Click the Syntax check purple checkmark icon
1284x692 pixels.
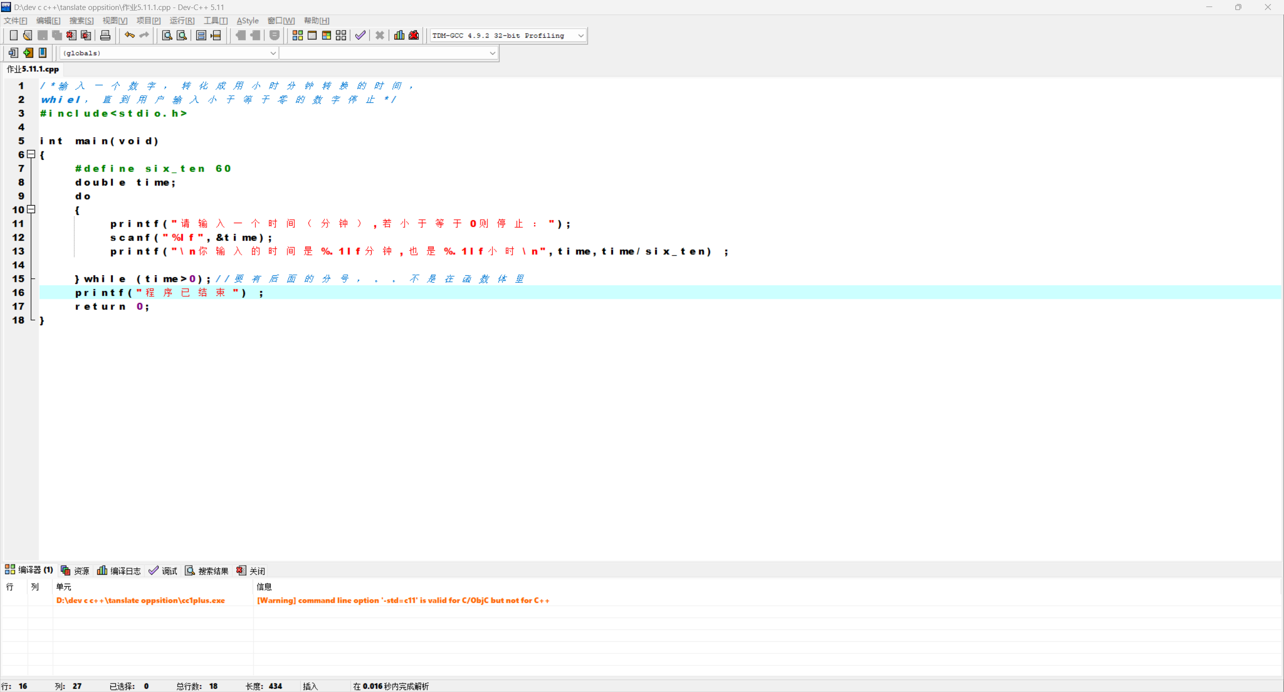360,35
